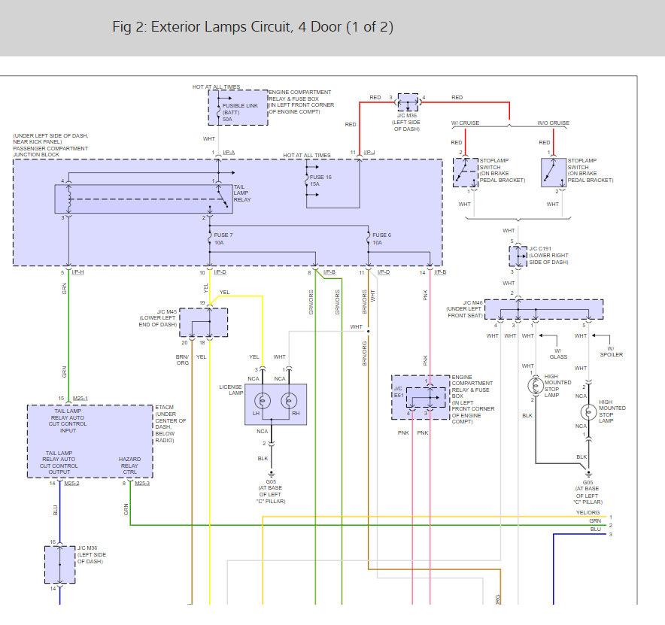Screen dimensions: 665x625
Task: Click the J/C C191 (LOWER RIGHT SIDE OF DASH) label
Action: pos(548,255)
